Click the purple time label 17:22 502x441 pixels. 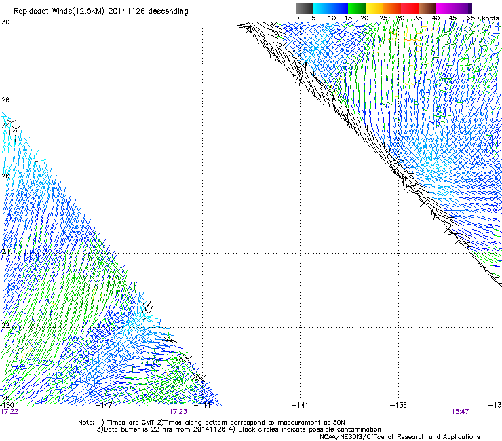[9, 412]
